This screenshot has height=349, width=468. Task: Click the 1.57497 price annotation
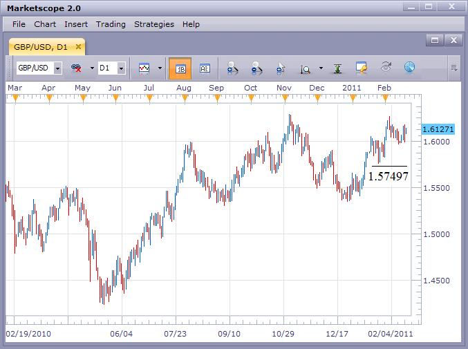point(388,176)
